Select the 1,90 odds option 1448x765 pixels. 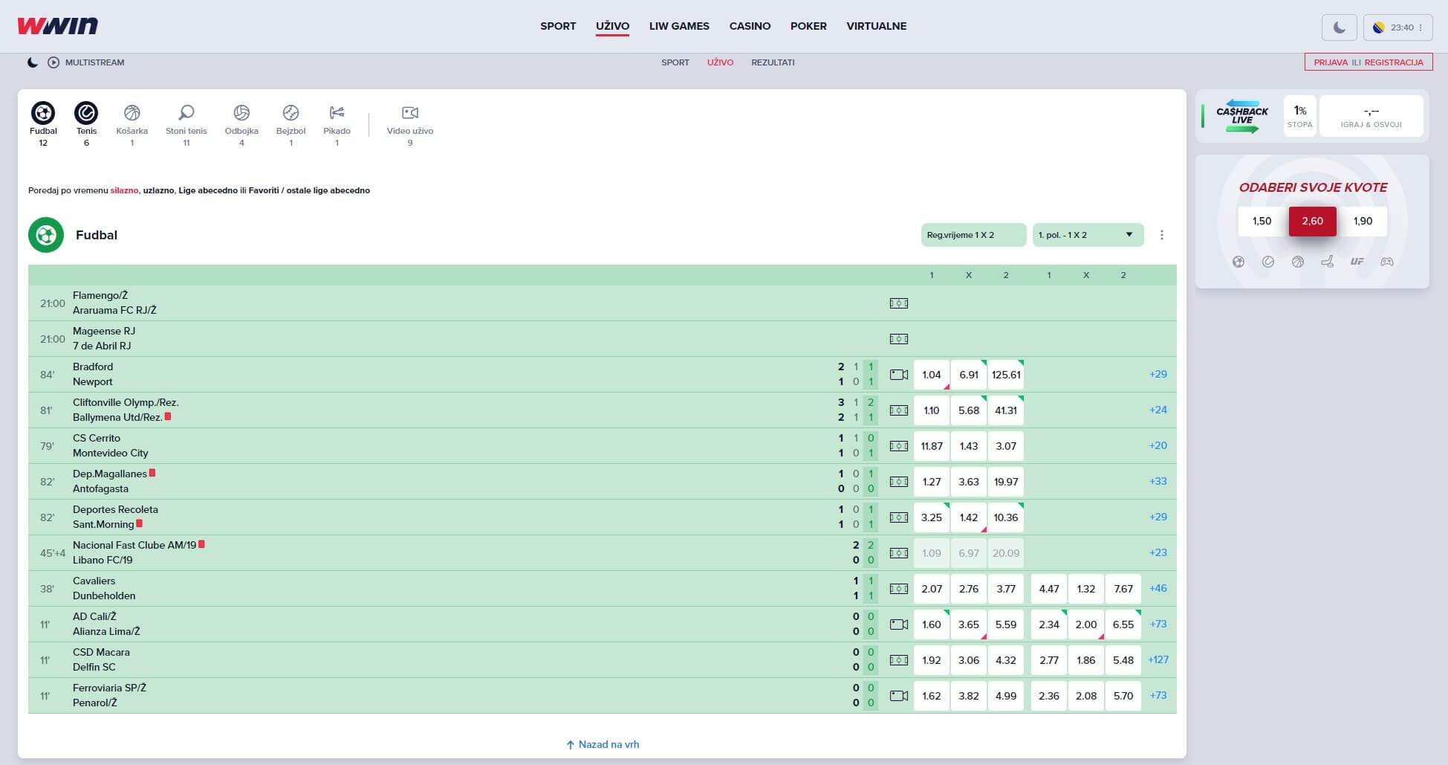tap(1363, 221)
